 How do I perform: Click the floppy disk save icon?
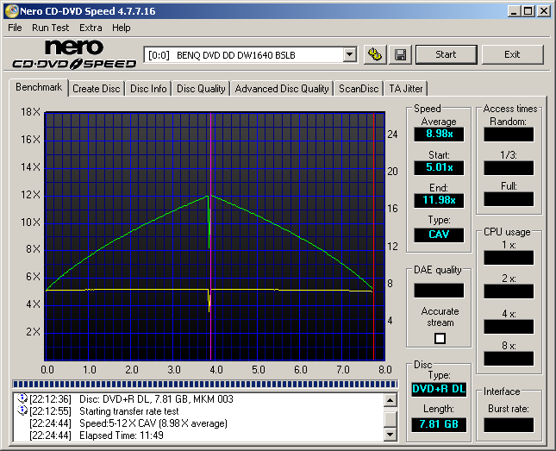[400, 54]
